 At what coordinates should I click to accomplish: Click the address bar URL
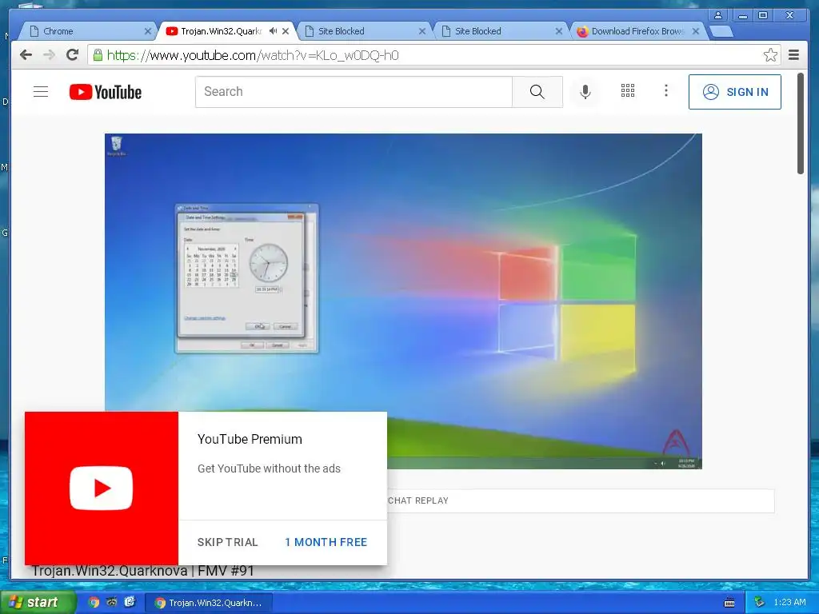[253, 55]
